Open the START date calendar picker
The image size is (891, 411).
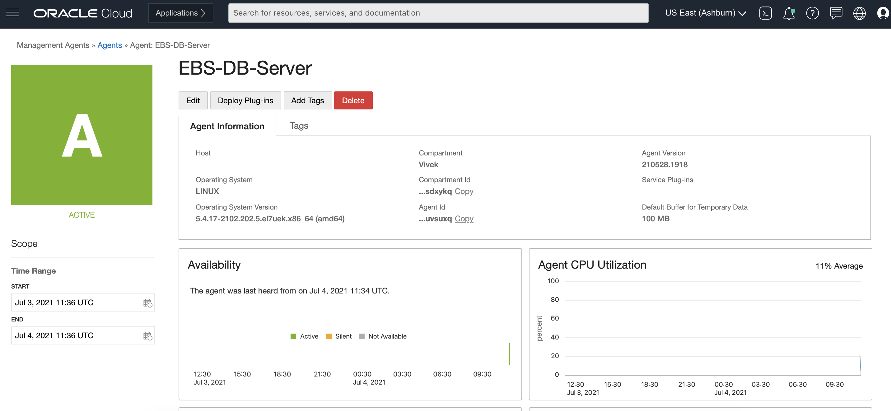(x=148, y=303)
